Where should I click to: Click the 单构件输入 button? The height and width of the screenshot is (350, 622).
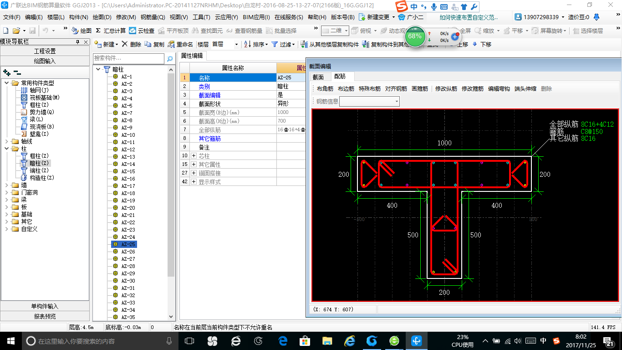point(45,306)
